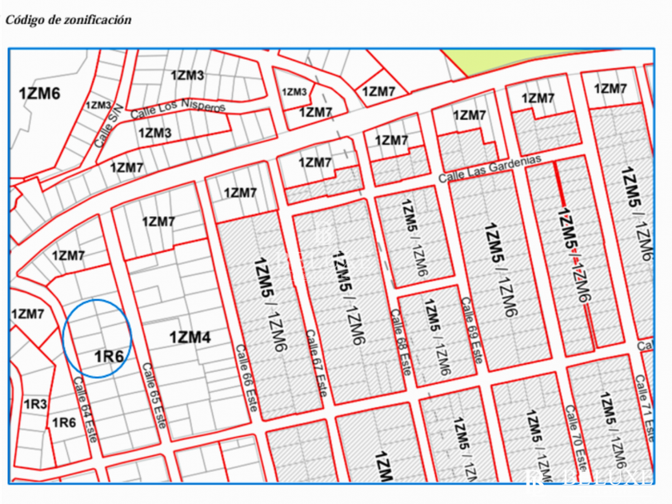Click 1ZM3 label below Calle Los Nisperos

click(154, 133)
